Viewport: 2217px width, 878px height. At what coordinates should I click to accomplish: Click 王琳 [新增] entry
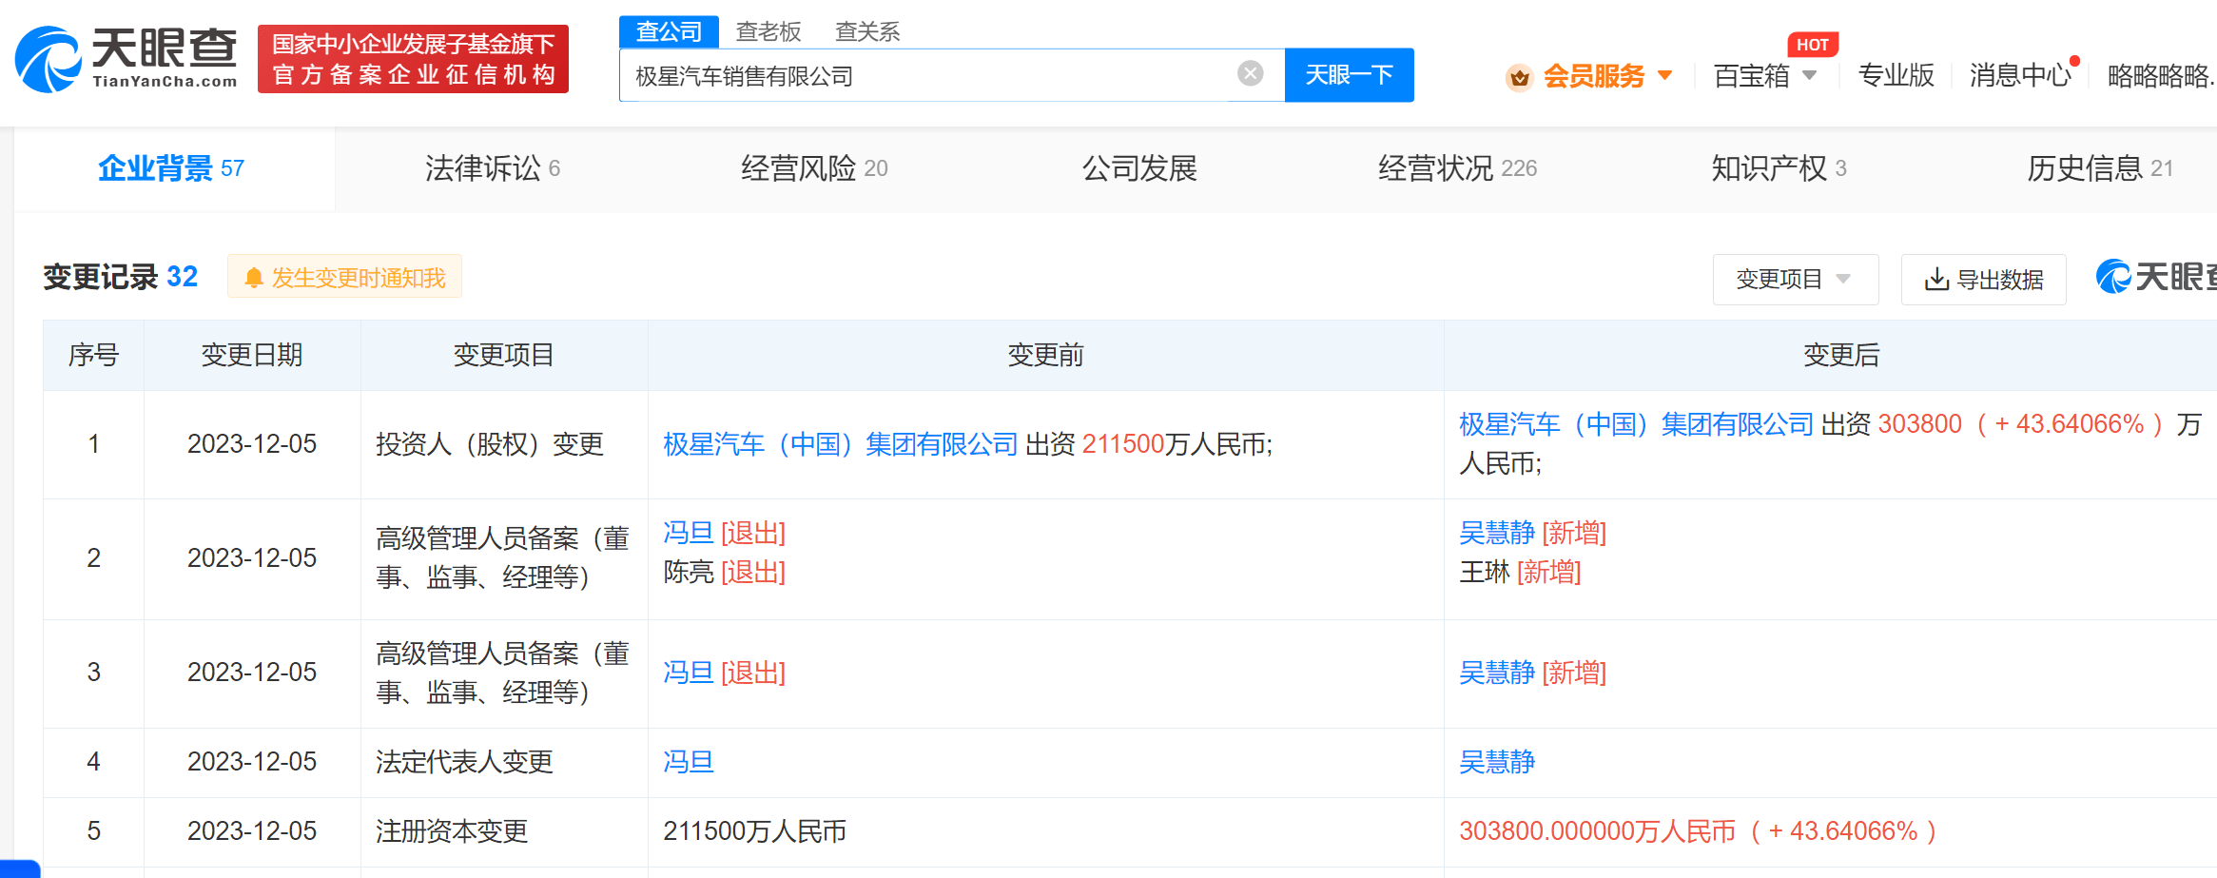[1520, 573]
